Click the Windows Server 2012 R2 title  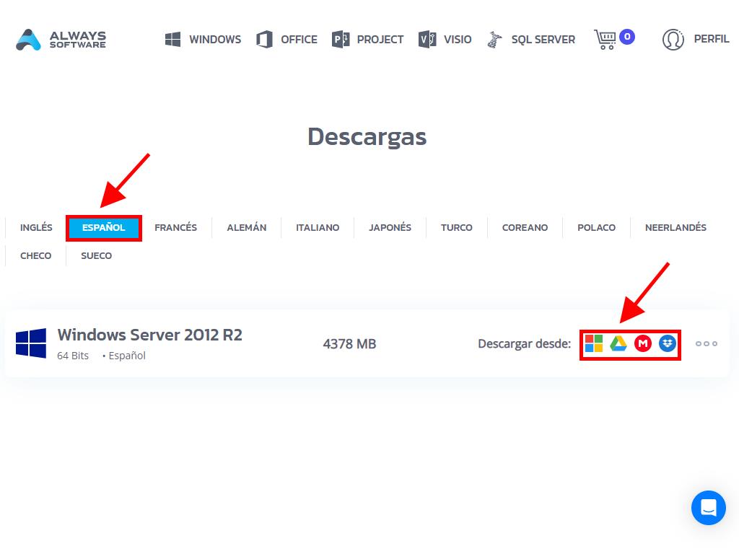150,335
